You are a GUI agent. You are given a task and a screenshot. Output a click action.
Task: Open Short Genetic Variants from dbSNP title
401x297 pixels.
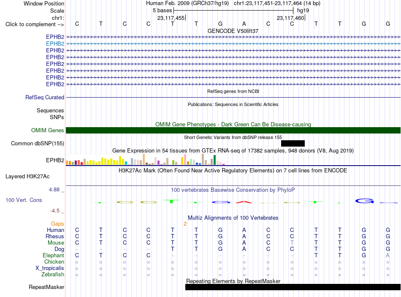tap(233, 137)
